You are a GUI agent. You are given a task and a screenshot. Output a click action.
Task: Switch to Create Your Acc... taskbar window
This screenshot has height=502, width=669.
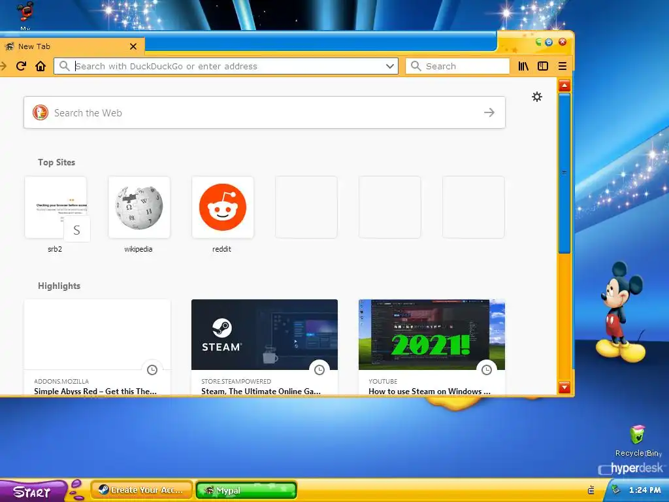141,490
